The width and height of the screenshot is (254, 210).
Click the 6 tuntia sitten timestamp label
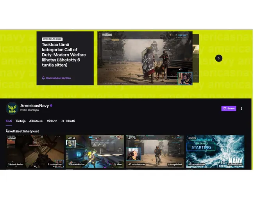[x=55, y=165]
